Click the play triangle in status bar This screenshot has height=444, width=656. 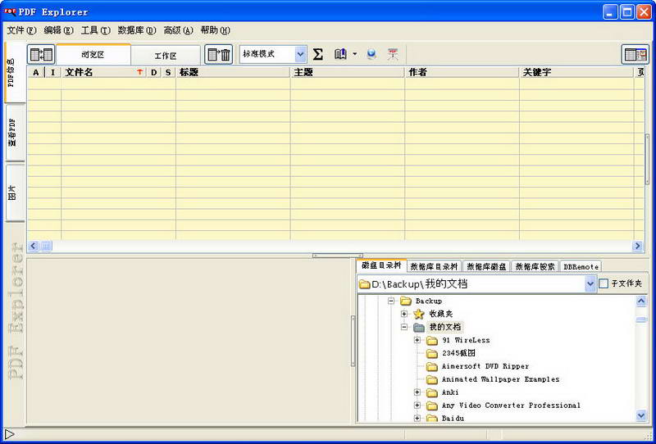(x=9, y=434)
